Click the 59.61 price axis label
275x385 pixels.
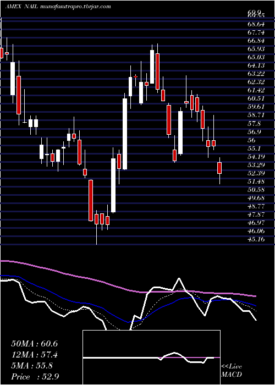[256, 107]
